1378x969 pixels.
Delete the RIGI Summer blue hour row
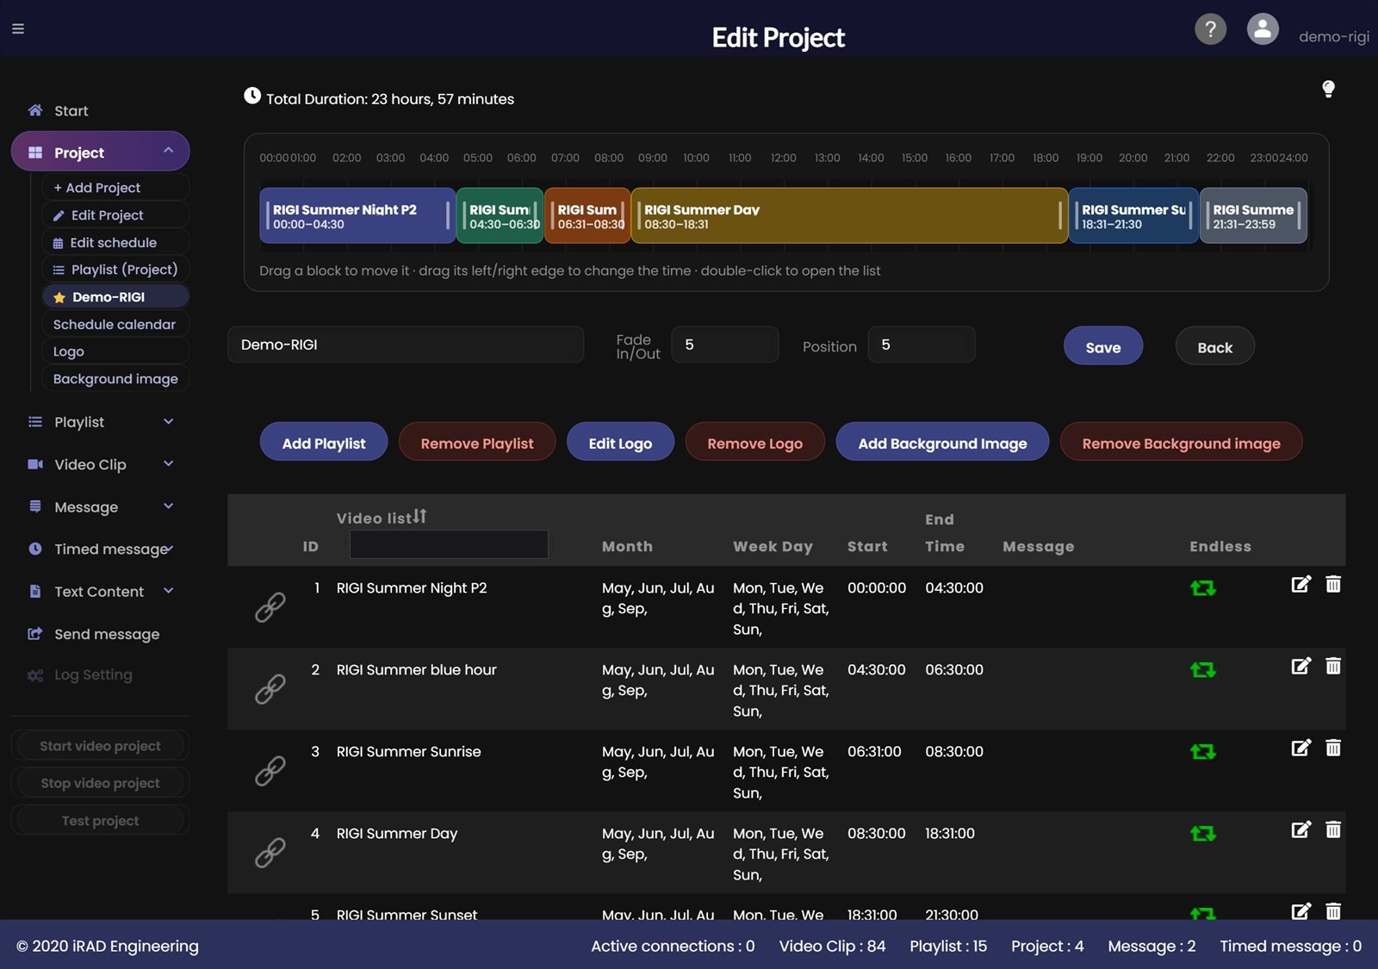point(1333,666)
